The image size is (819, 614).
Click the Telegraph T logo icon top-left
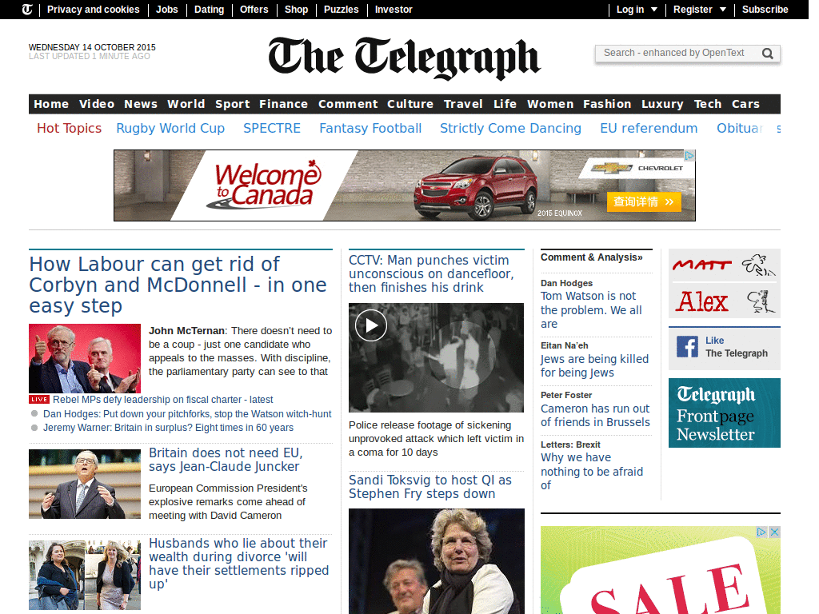tap(26, 9)
